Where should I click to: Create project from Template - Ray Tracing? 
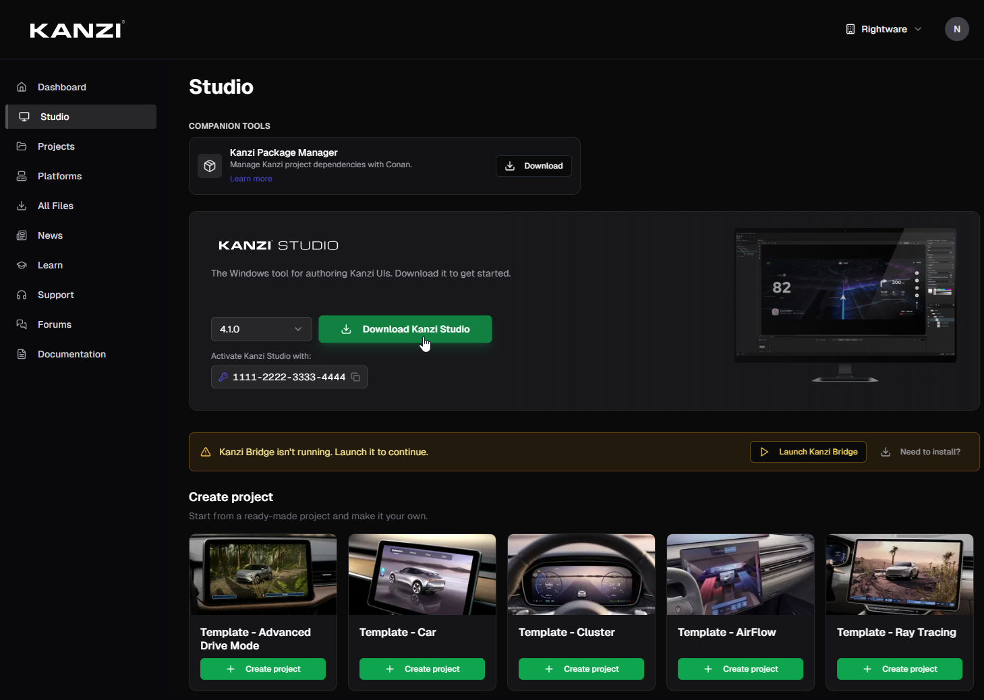tap(900, 669)
